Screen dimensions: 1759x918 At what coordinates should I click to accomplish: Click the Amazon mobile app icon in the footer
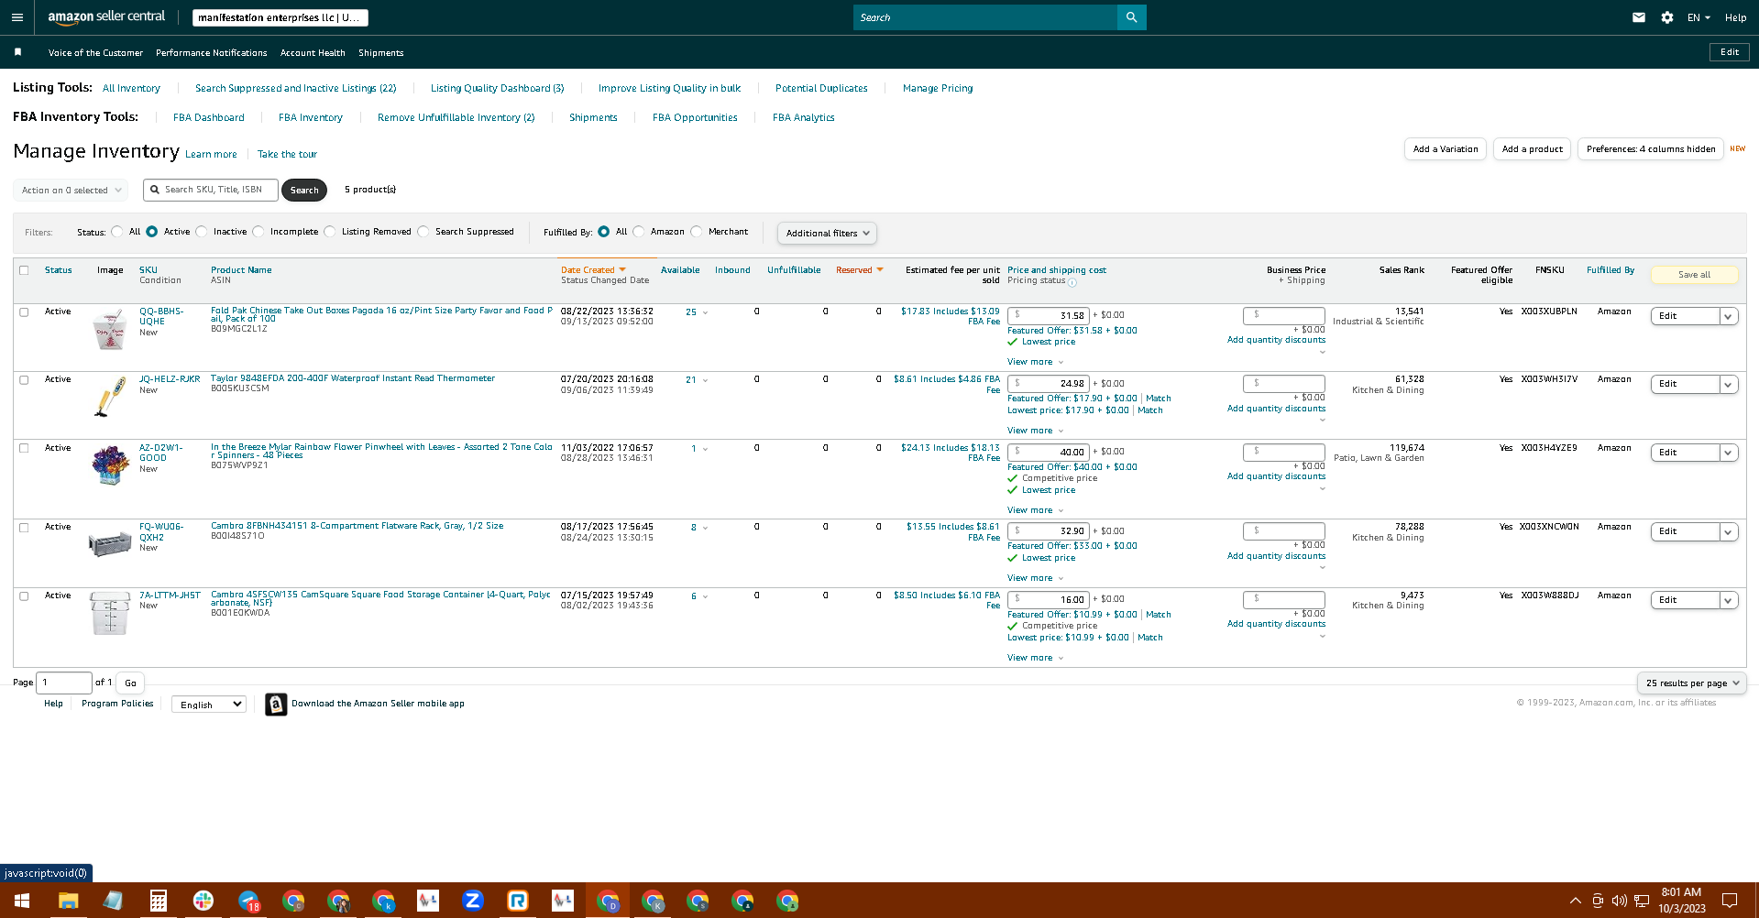point(276,704)
